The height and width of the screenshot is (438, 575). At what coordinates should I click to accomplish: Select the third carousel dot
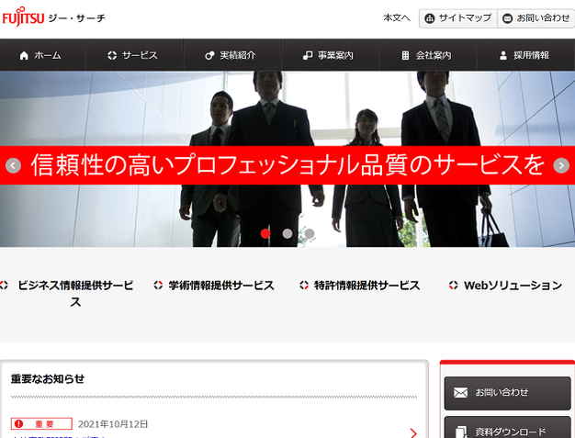pos(310,233)
